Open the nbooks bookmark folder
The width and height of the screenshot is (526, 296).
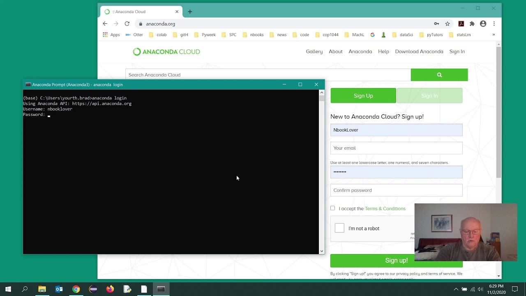tap(253, 35)
